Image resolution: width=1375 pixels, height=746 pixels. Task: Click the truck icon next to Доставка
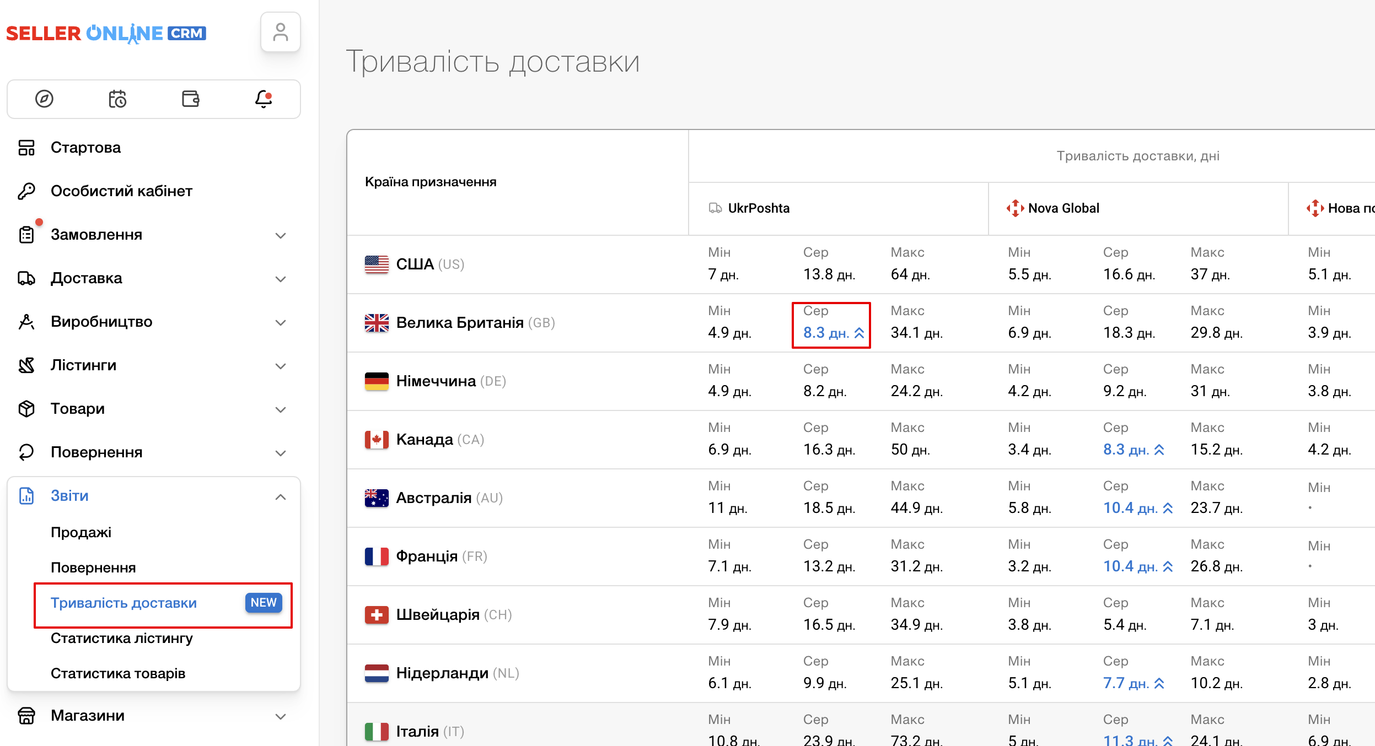click(26, 278)
